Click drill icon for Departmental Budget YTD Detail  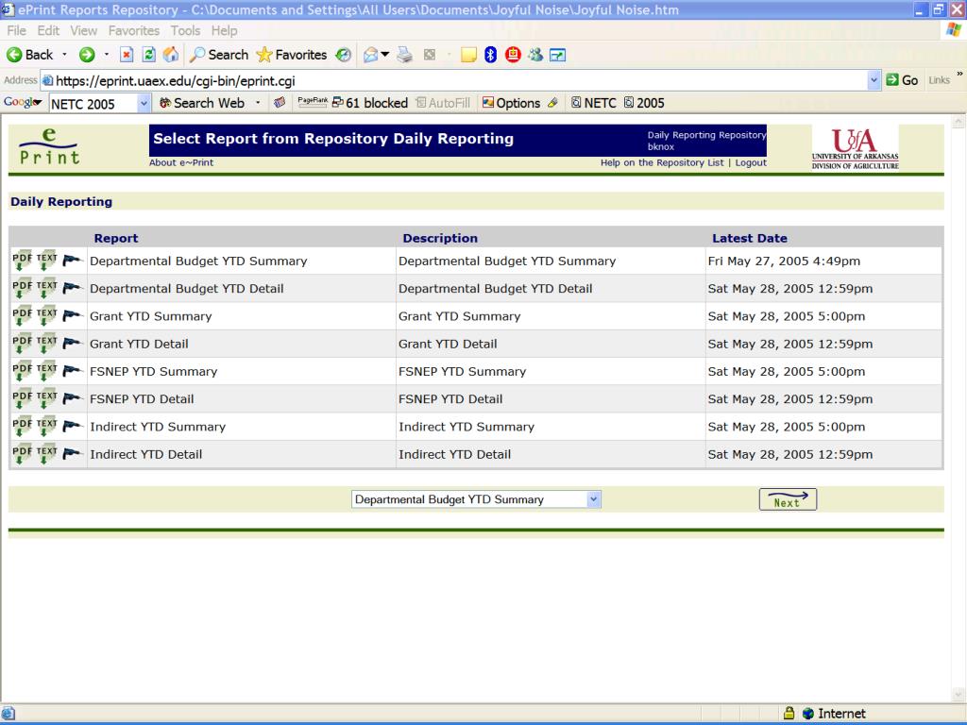(73, 288)
